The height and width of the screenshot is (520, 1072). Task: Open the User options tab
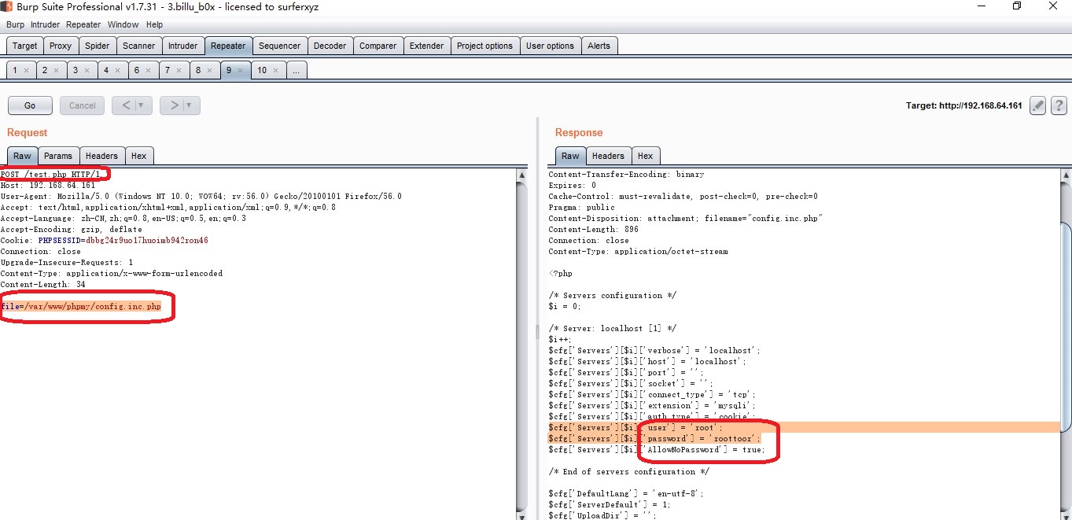[550, 46]
